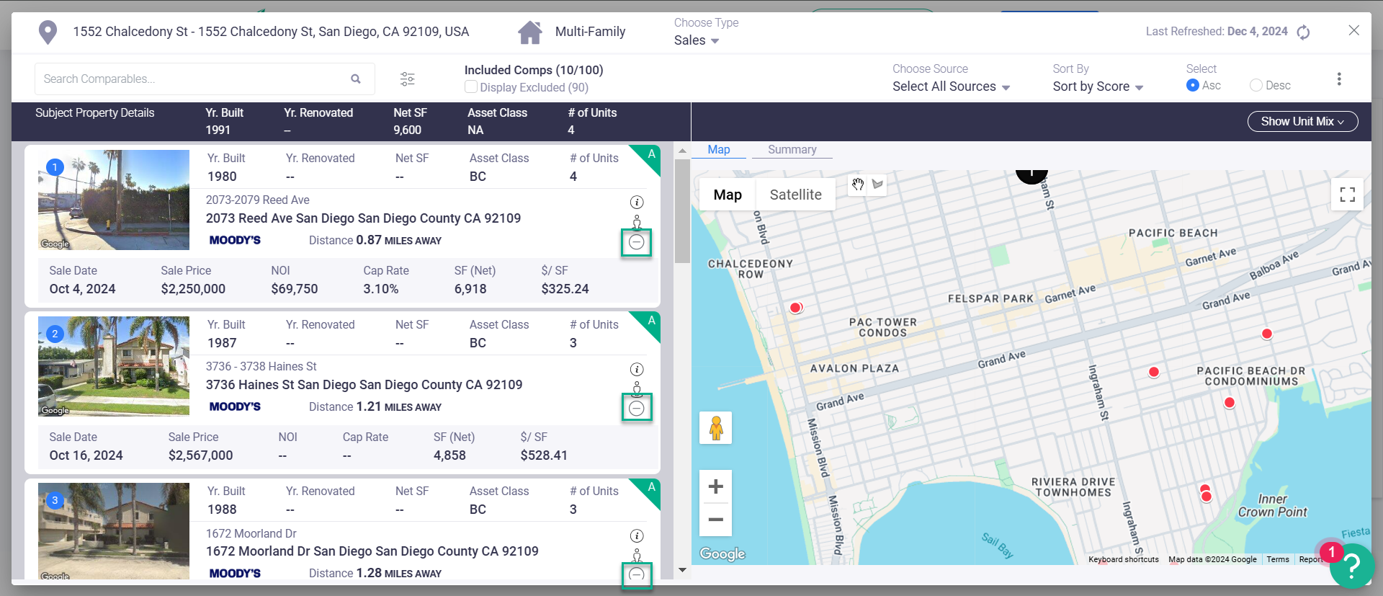Zoom in on the map
This screenshot has height=596, width=1383.
tap(716, 486)
